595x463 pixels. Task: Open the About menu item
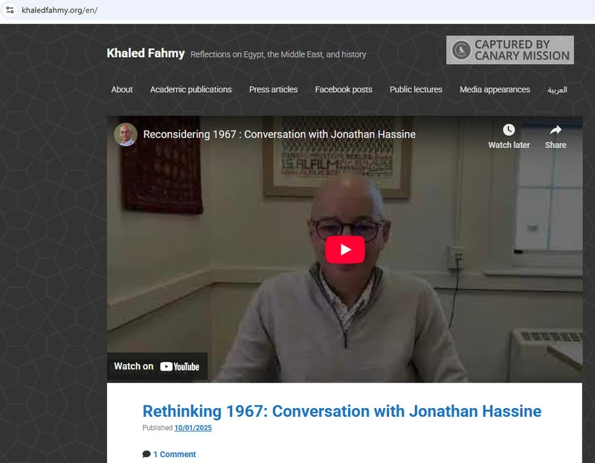click(122, 89)
